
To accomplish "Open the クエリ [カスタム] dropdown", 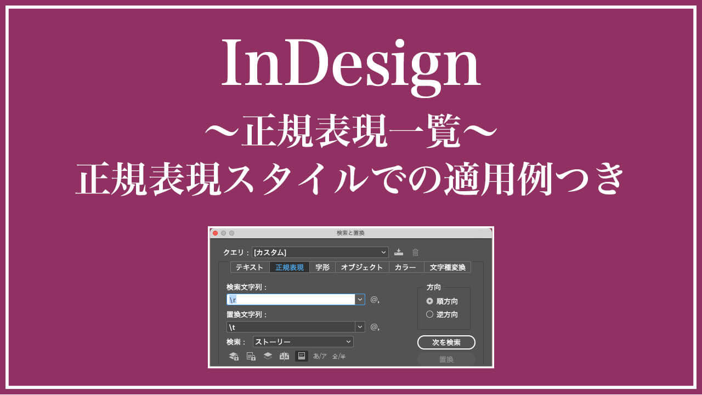I will point(320,253).
